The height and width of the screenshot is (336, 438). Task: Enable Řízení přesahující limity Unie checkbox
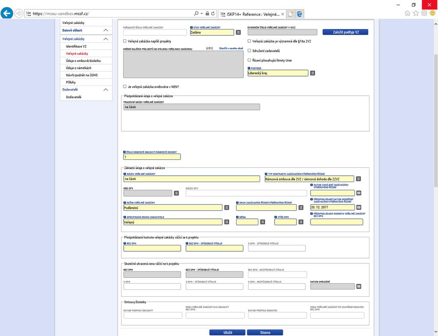[x=249, y=60]
